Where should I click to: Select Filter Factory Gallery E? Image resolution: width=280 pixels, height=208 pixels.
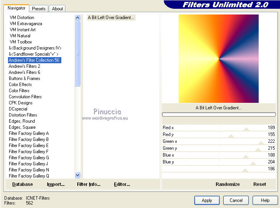point(29,145)
